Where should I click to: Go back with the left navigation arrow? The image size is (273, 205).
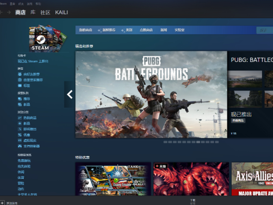pos(1,12)
